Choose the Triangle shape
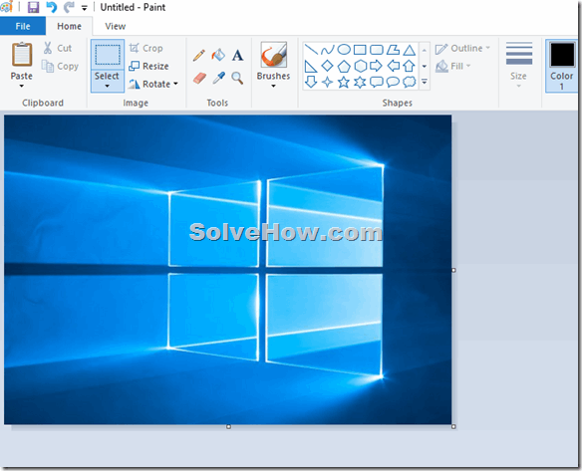This screenshot has width=582, height=471. 409,50
